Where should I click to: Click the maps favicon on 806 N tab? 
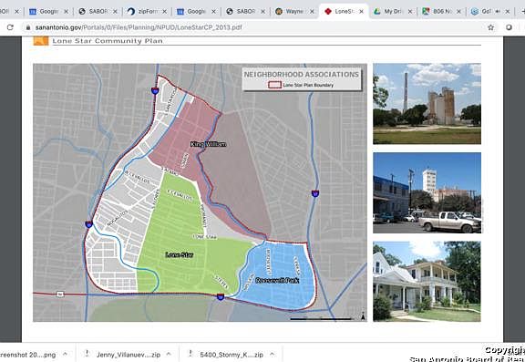426,11
